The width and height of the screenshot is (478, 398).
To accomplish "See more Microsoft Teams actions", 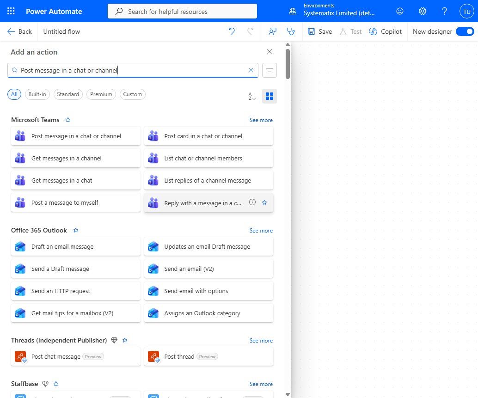I will (261, 120).
